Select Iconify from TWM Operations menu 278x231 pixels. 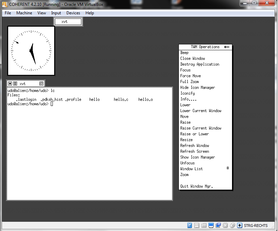click(x=188, y=93)
